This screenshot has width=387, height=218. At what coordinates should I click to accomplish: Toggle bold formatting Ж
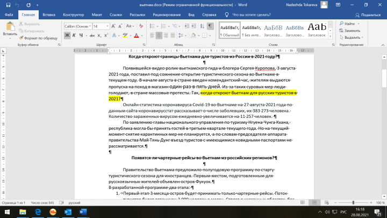67,36
